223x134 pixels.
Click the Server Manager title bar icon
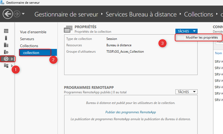[x=2, y=2]
